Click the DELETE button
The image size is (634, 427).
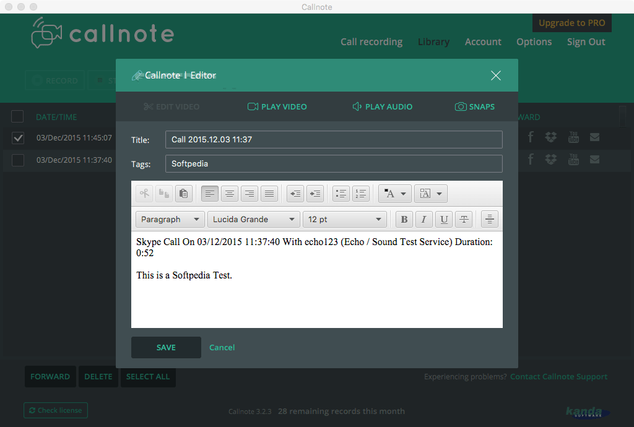point(98,376)
